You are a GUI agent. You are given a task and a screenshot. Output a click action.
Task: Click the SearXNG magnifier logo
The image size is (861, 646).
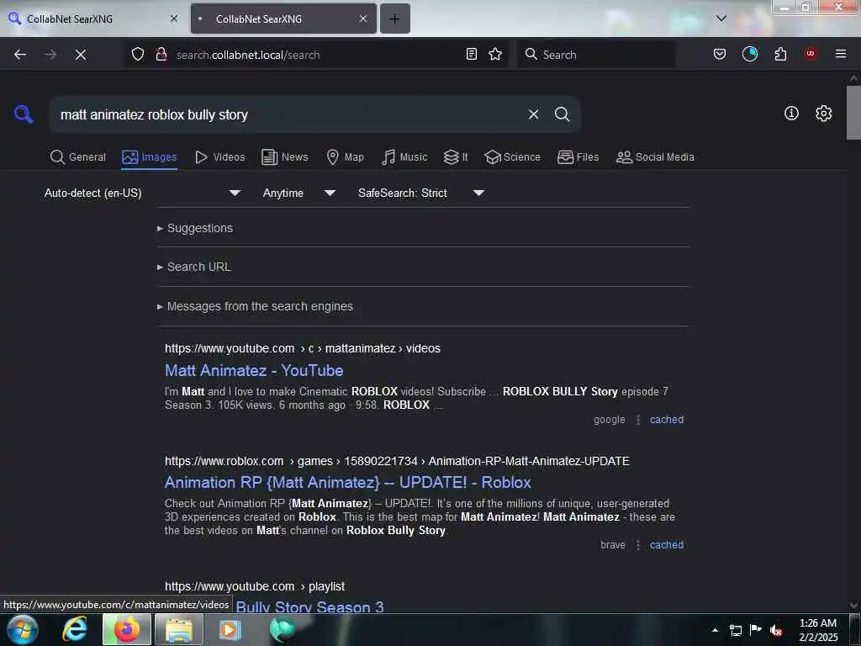23,114
